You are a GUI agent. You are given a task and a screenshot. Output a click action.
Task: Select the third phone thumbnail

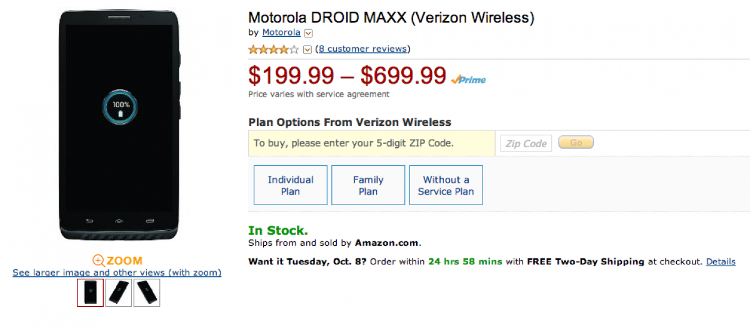tap(147, 292)
